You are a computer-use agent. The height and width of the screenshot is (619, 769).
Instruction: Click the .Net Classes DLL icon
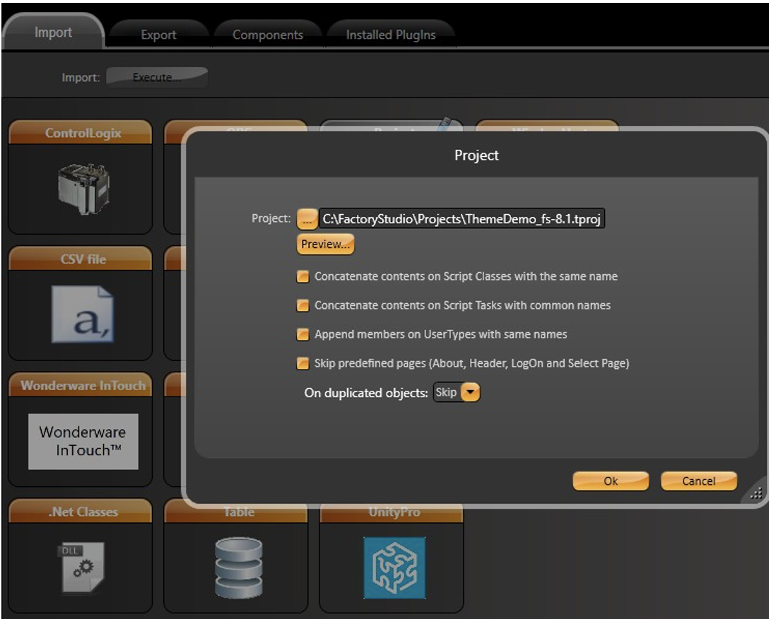[81, 567]
